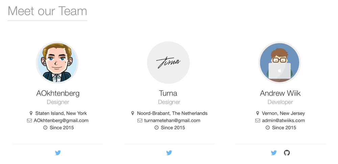Image resolution: width=338 pixels, height=164 pixels.
Task: Click the AOkhtenberg@gmail.com email address
Action: [61, 121]
